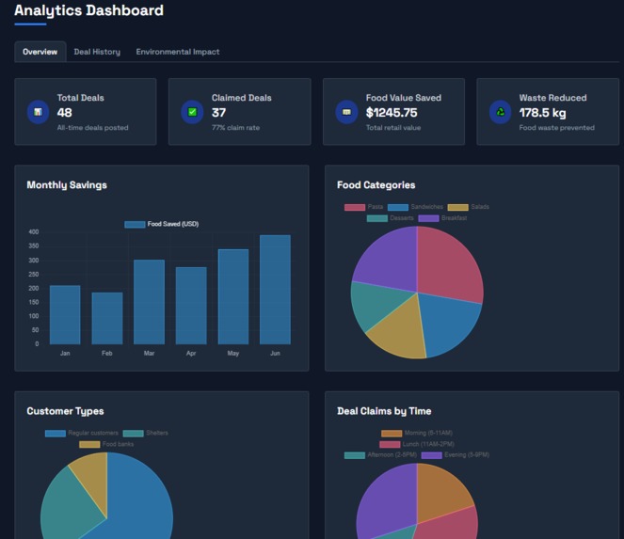Image resolution: width=624 pixels, height=539 pixels.
Task: Click the Deal Claims by Time title
Action: pos(384,411)
